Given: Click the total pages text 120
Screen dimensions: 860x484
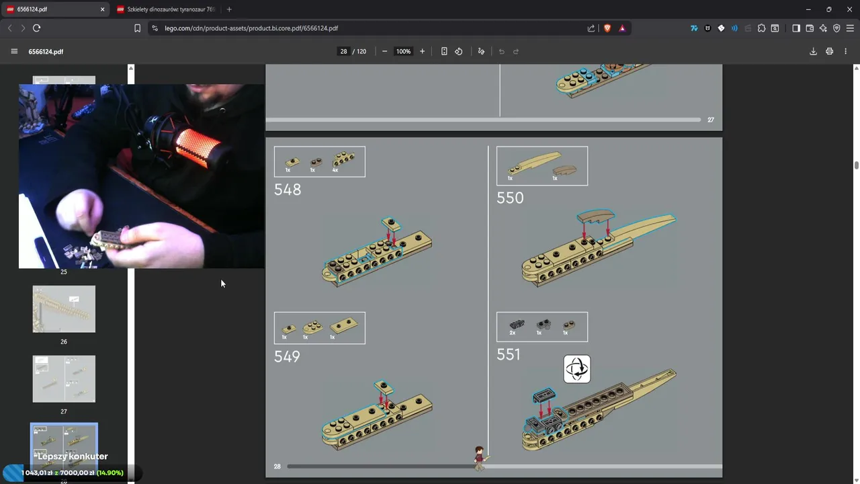Looking at the screenshot, I should (361, 51).
